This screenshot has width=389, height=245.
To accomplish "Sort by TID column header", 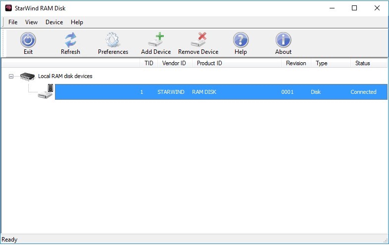I will pos(149,63).
